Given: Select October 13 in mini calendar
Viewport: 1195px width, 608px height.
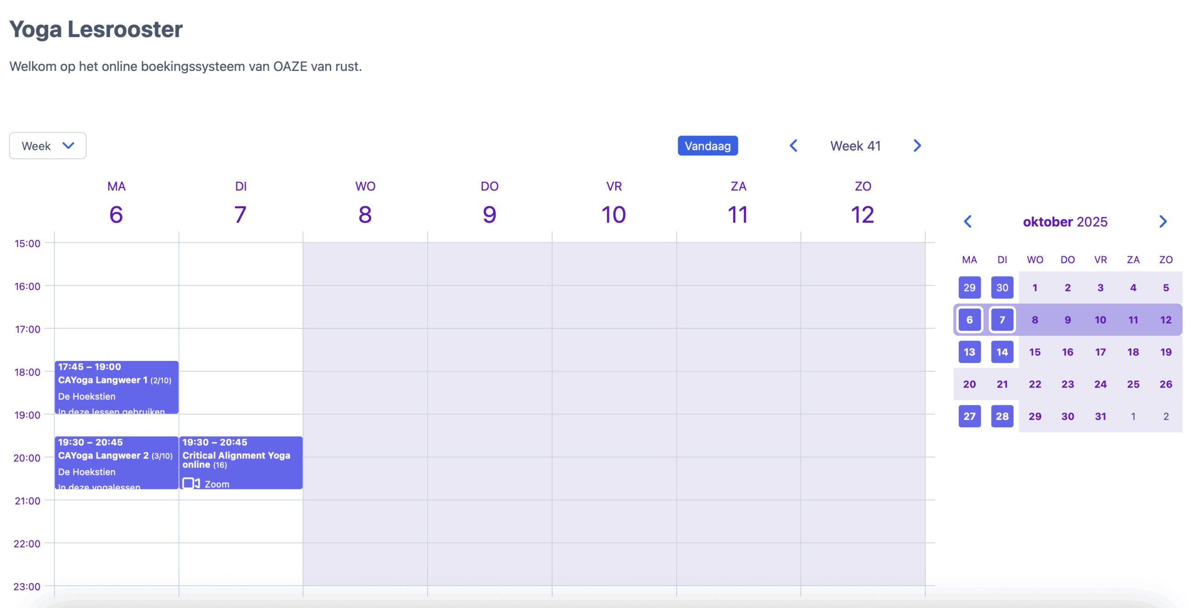Looking at the screenshot, I should pos(969,352).
